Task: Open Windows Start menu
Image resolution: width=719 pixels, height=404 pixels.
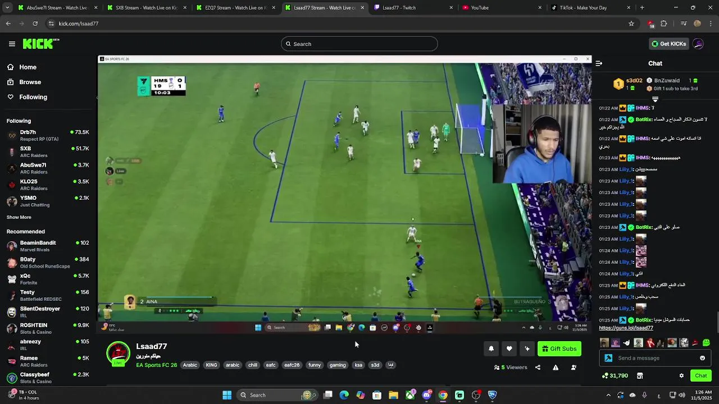Action: click(227, 395)
